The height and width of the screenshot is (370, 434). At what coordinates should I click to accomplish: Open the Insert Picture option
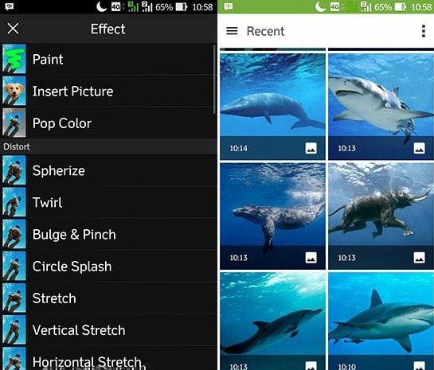[x=108, y=91]
